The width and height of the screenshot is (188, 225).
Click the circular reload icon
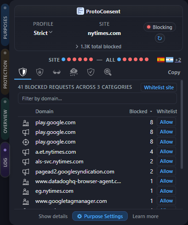pos(160,38)
